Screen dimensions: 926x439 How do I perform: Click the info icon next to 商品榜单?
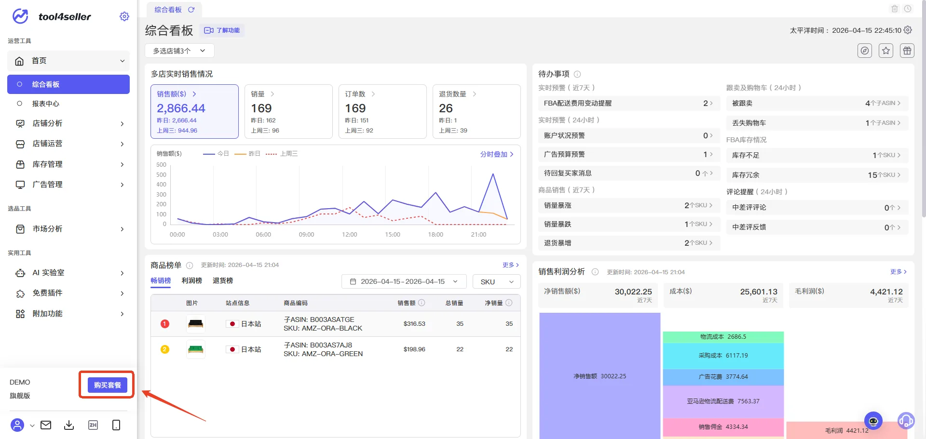[190, 266]
